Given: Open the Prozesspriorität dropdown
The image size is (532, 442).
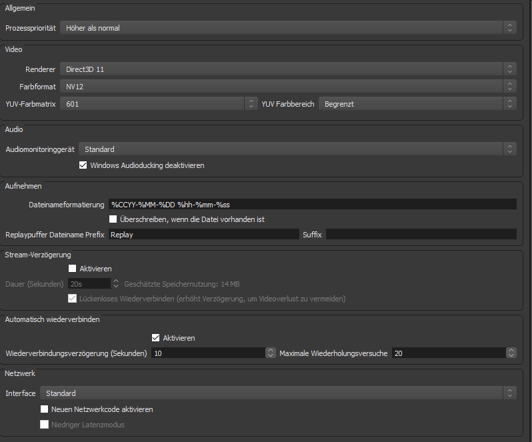Looking at the screenshot, I should click(x=287, y=28).
